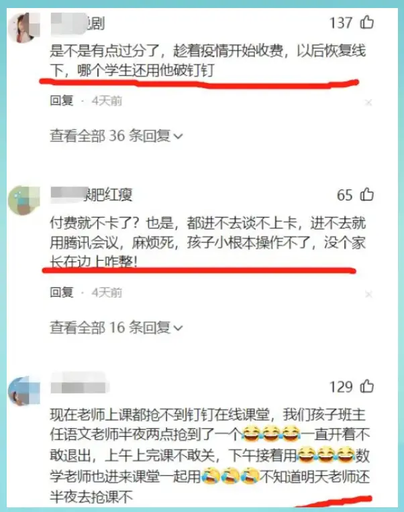This screenshot has height=512, width=404.
Task: Dismiss first comment with its x icon
Action: 368,103
